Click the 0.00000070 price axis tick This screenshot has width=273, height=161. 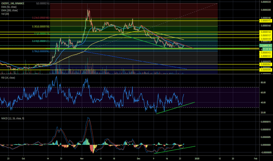266,61
